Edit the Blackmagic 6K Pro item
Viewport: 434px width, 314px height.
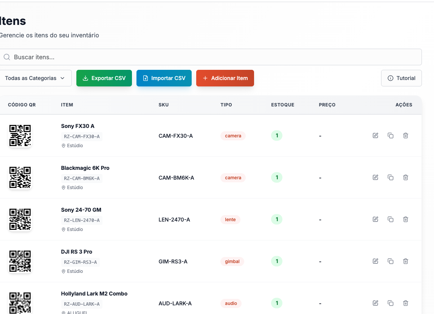point(375,177)
